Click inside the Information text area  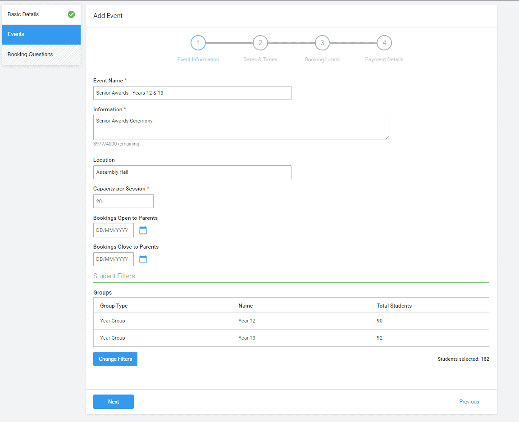[241, 127]
